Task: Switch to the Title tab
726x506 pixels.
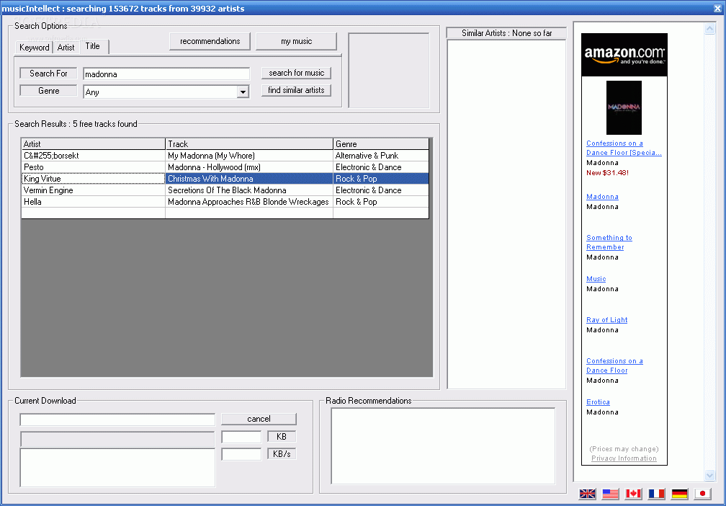Action: [93, 46]
